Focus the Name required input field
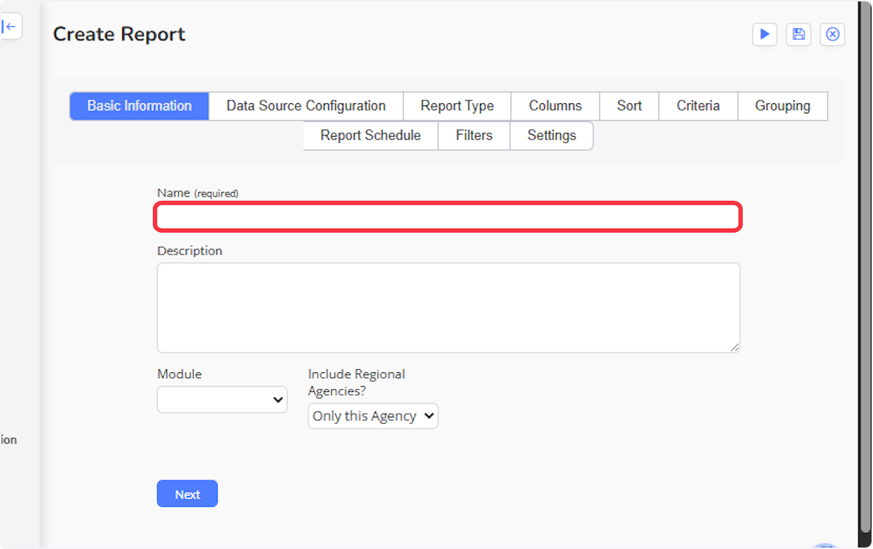The image size is (873, 549). [x=448, y=217]
